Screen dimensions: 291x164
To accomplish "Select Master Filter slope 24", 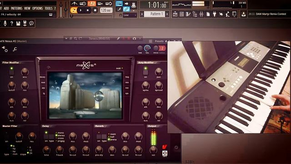I will point(29,153).
